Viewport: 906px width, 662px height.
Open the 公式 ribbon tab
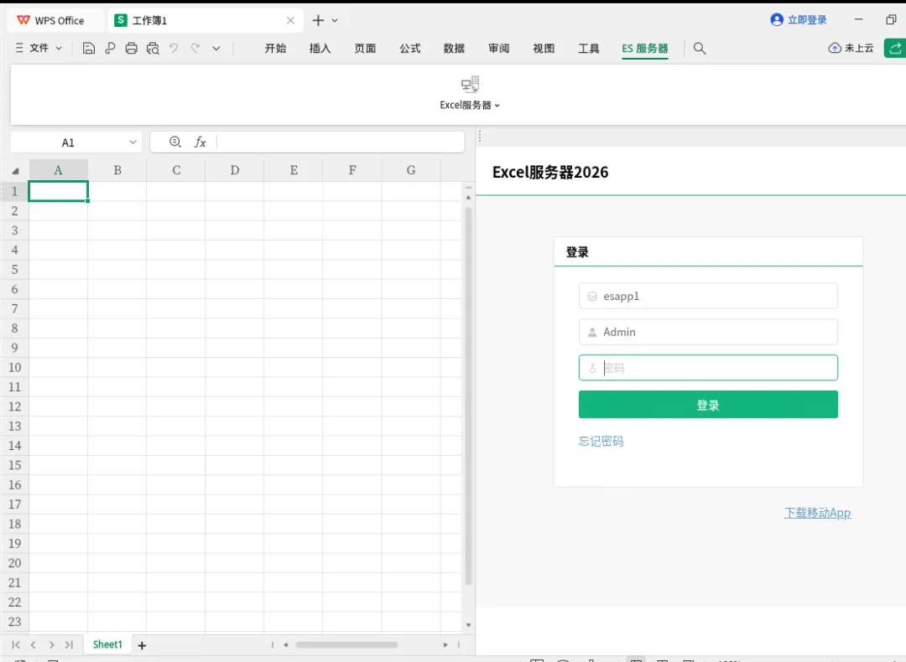pyautogui.click(x=409, y=49)
